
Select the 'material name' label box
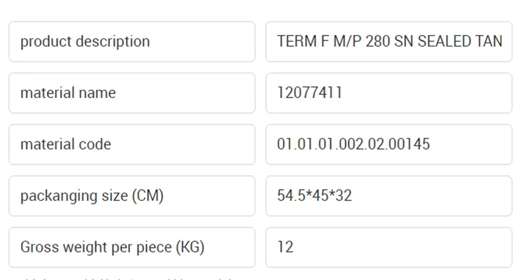tap(132, 93)
